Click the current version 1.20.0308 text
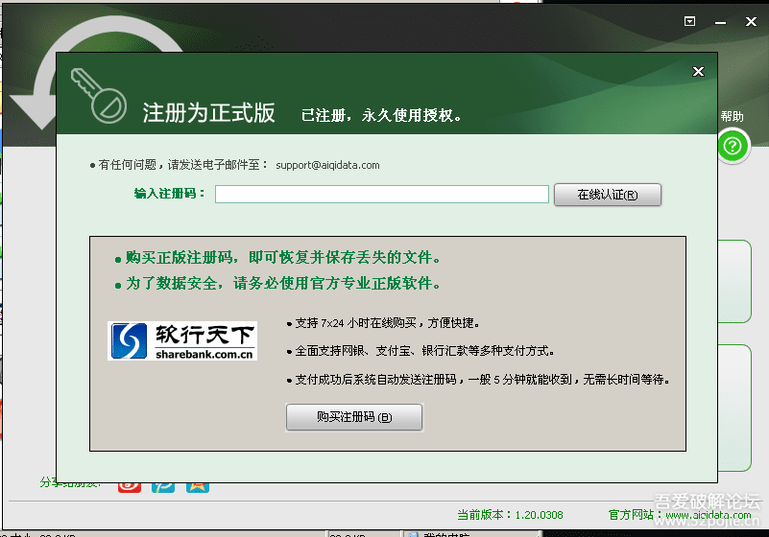This screenshot has width=769, height=537. coord(510,515)
